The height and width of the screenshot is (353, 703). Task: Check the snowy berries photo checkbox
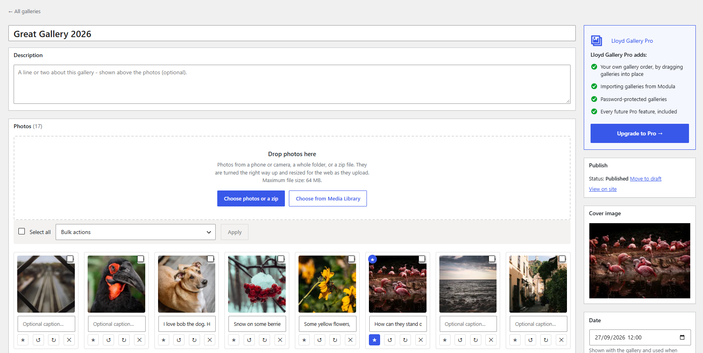click(x=281, y=259)
